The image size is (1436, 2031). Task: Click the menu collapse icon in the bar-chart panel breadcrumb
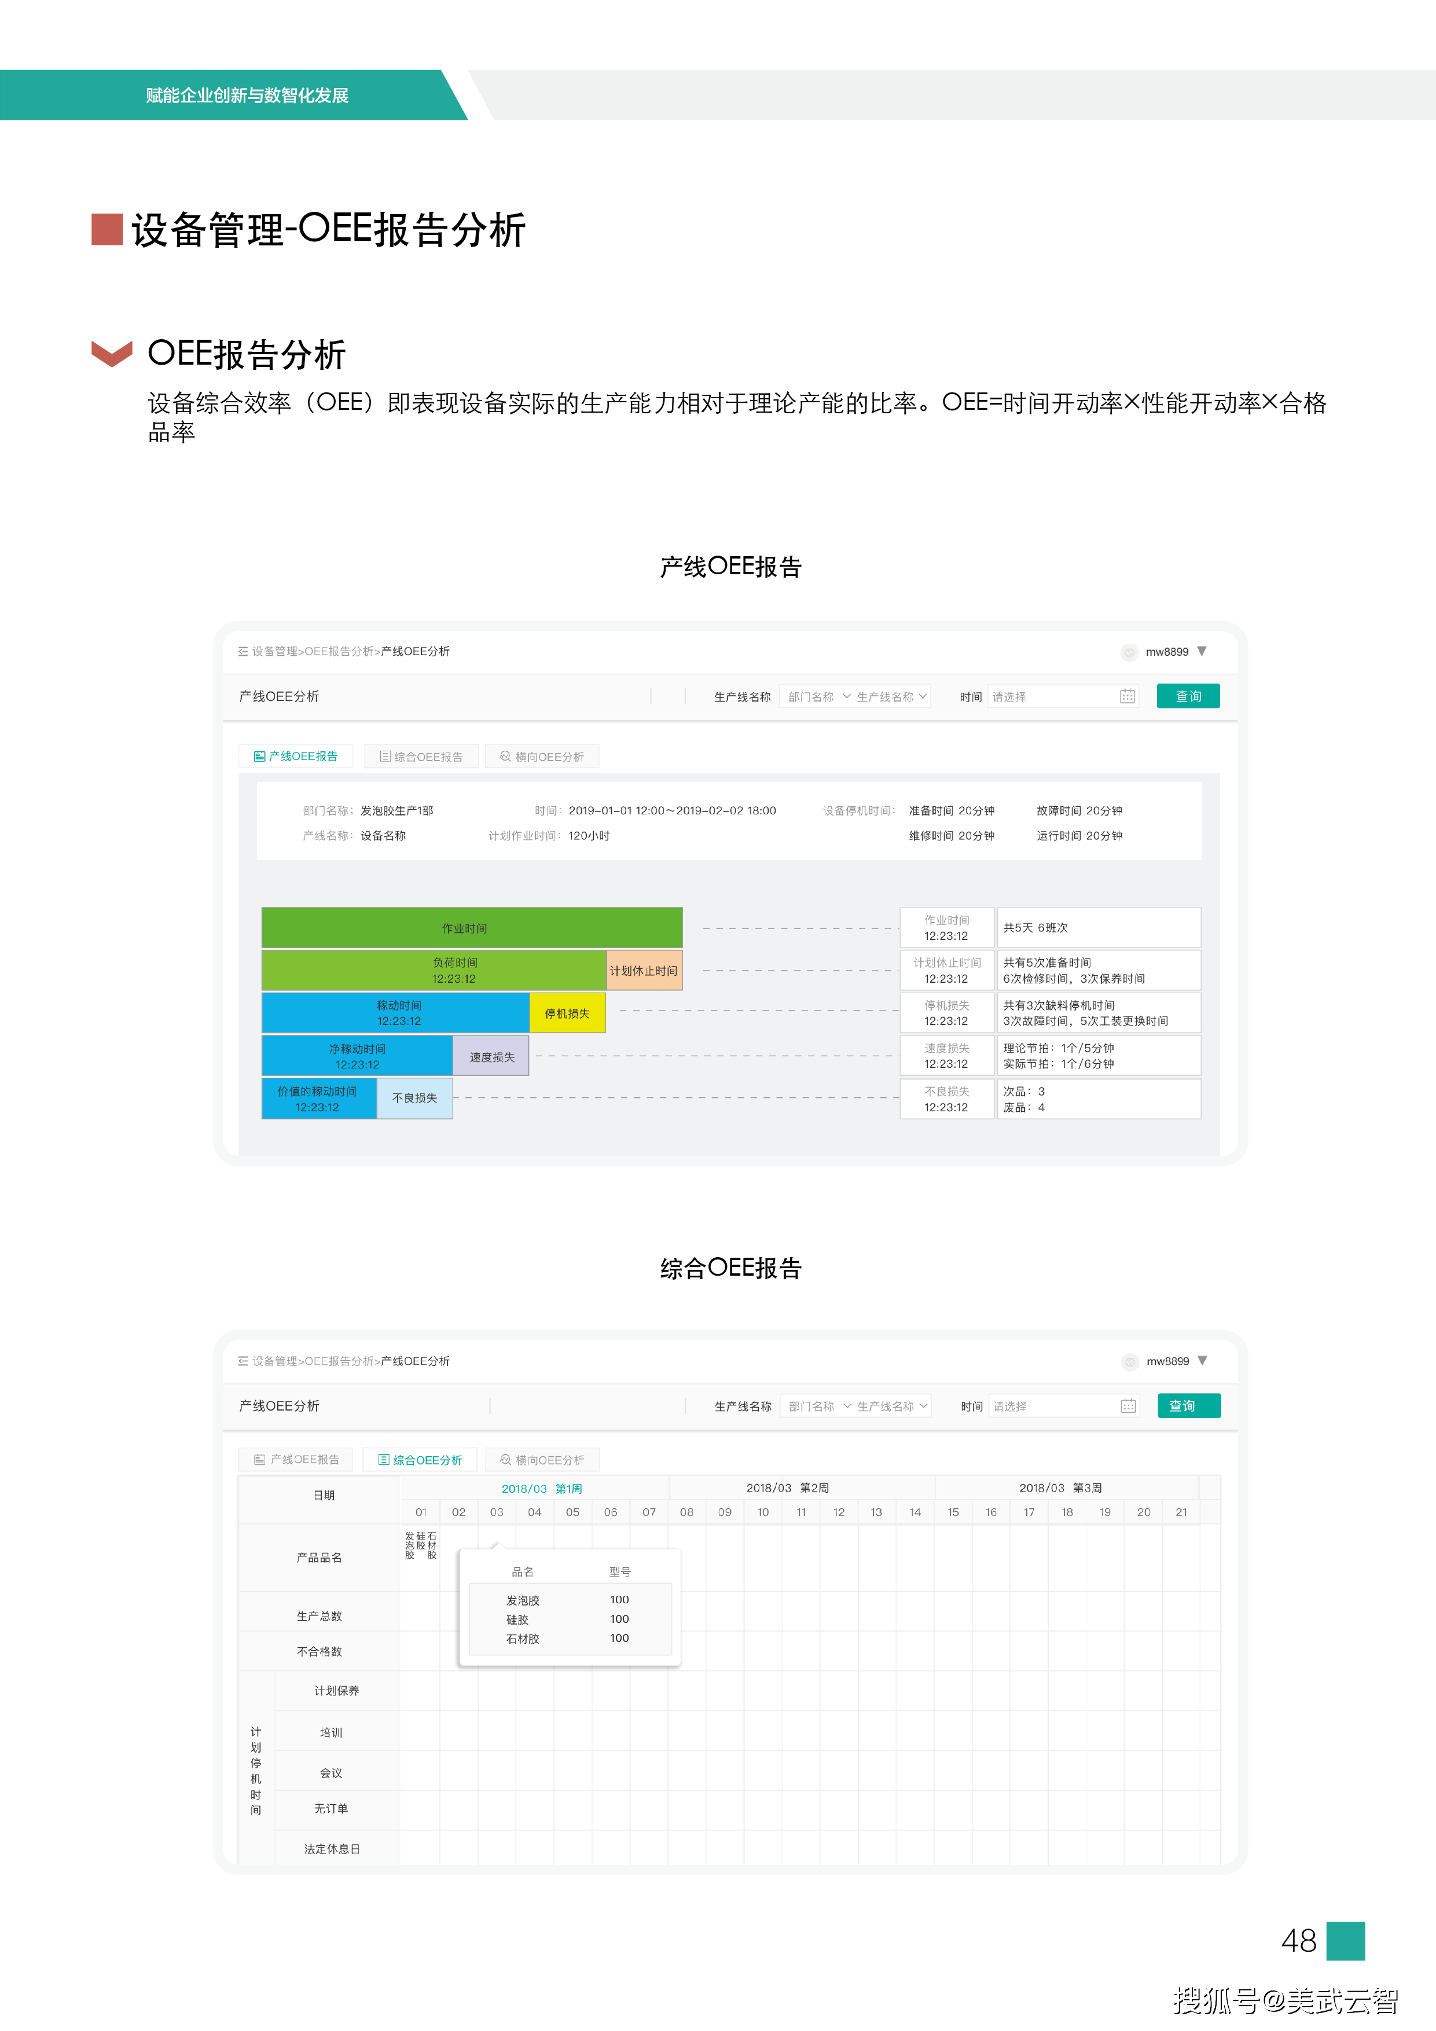point(243,651)
